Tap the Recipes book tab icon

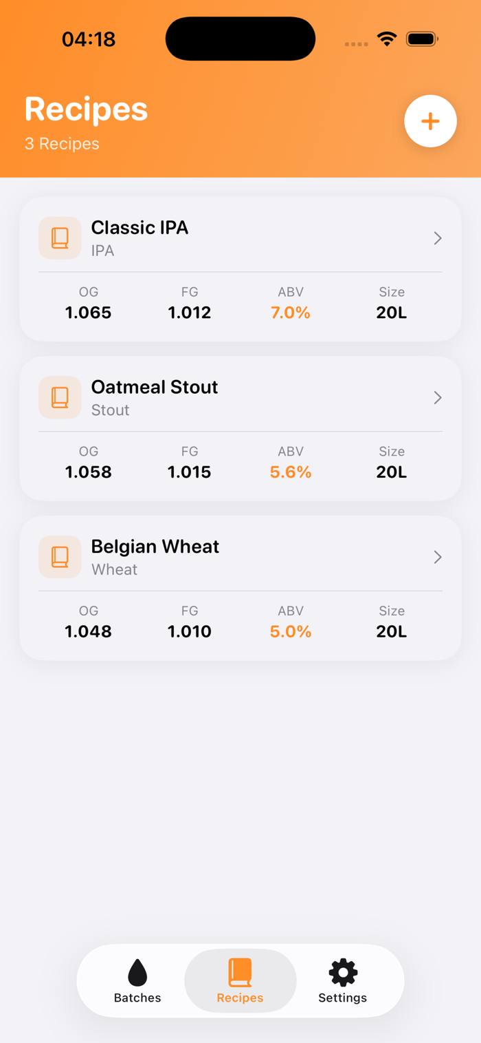(x=240, y=972)
